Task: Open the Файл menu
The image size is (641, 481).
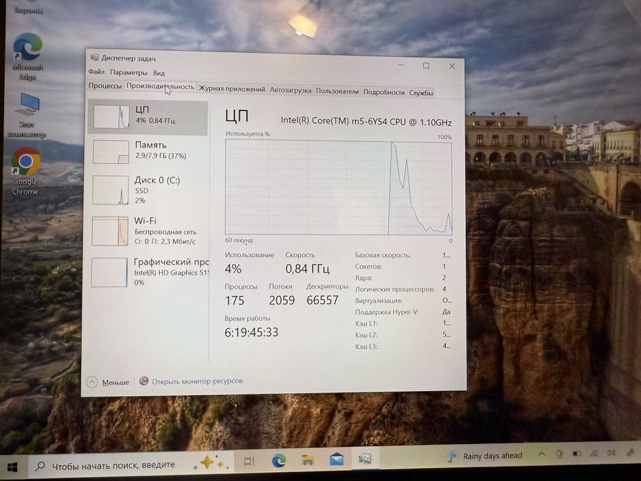Action: point(96,72)
